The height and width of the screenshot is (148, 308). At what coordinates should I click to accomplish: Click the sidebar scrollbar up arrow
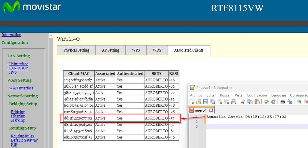click(51, 36)
